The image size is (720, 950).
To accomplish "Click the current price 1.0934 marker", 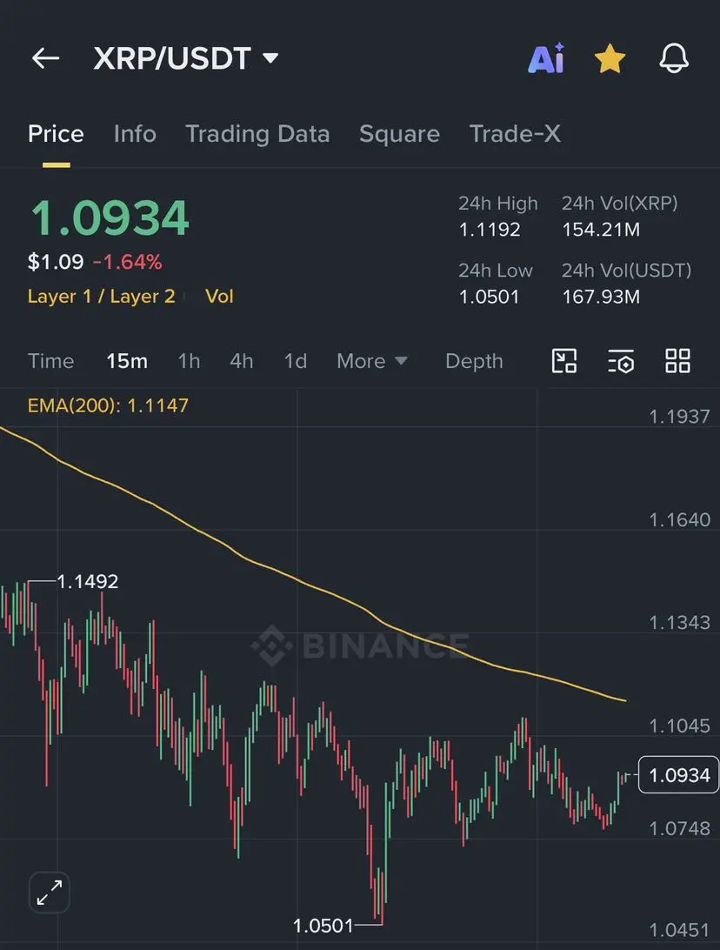I will (x=679, y=775).
